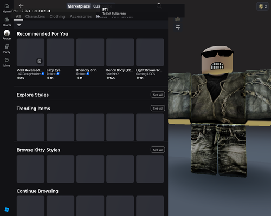See All for Browse Kitty Styles
This screenshot has height=216, width=271.
click(158, 150)
